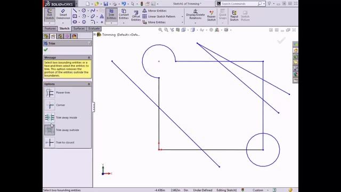Viewport: 341px width, 192px height.
Task: Switch to the Evaluate tab
Action: [x=94, y=28]
